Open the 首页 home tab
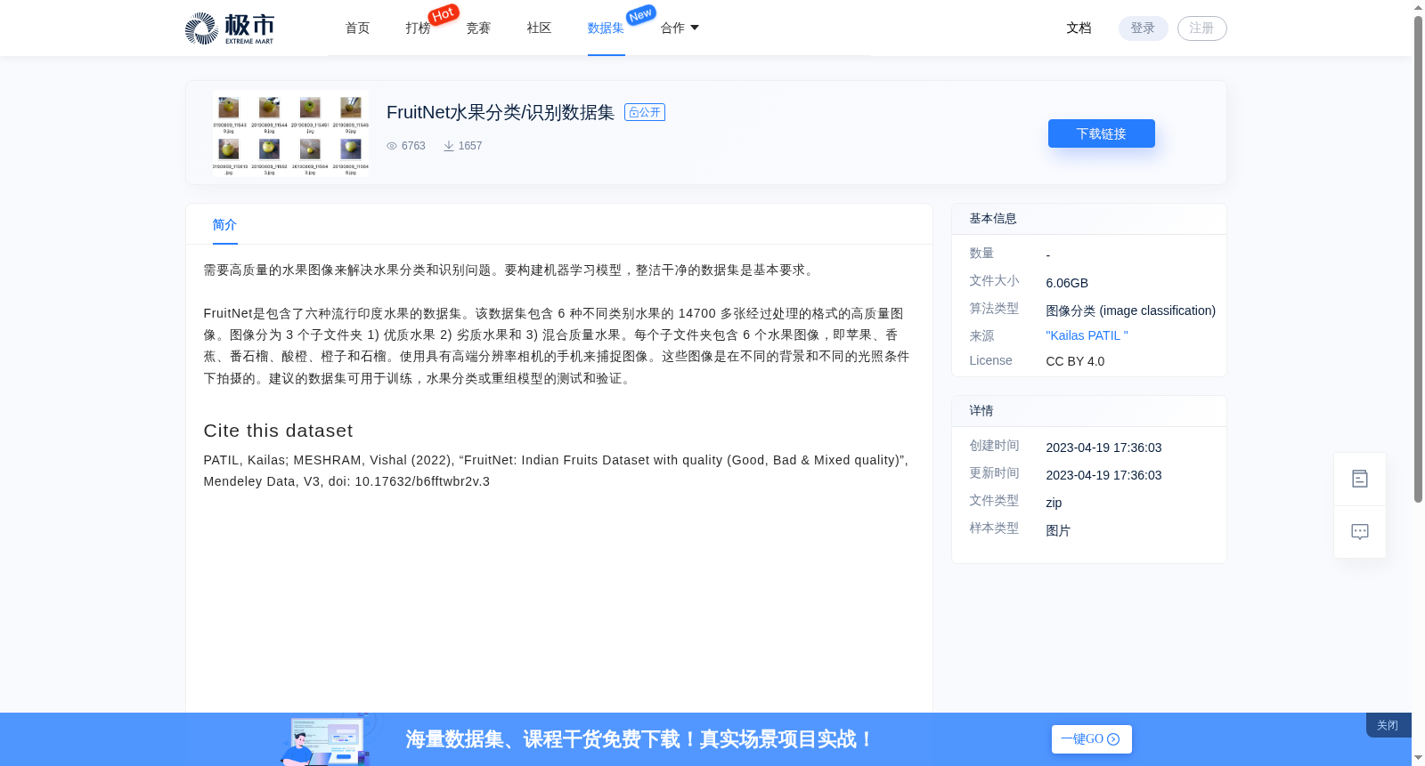This screenshot has width=1425, height=766. pyautogui.click(x=357, y=28)
